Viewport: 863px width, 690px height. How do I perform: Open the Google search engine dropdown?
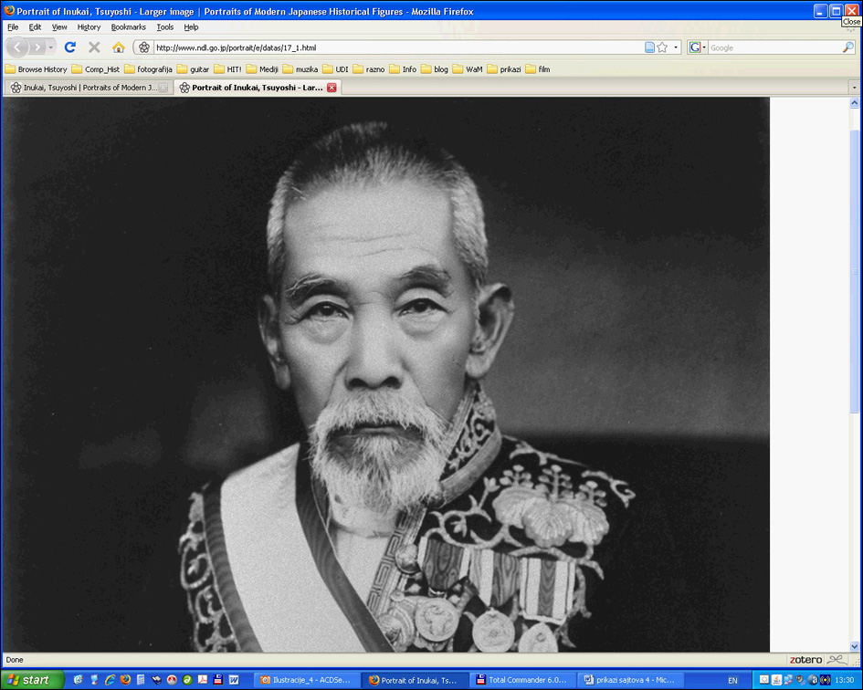[x=698, y=47]
